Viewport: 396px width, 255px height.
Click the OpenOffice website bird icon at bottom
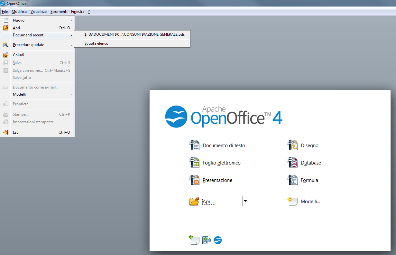pyautogui.click(x=218, y=240)
